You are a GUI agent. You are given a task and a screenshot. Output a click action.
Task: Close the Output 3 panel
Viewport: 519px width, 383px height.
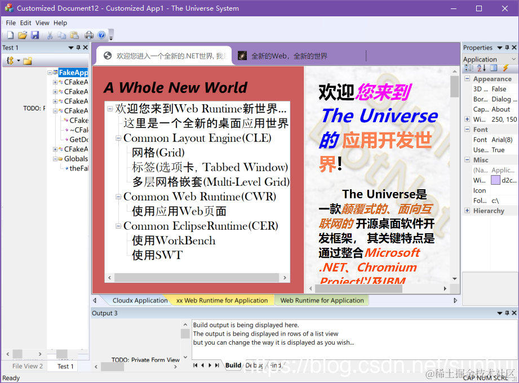[x=514, y=313]
